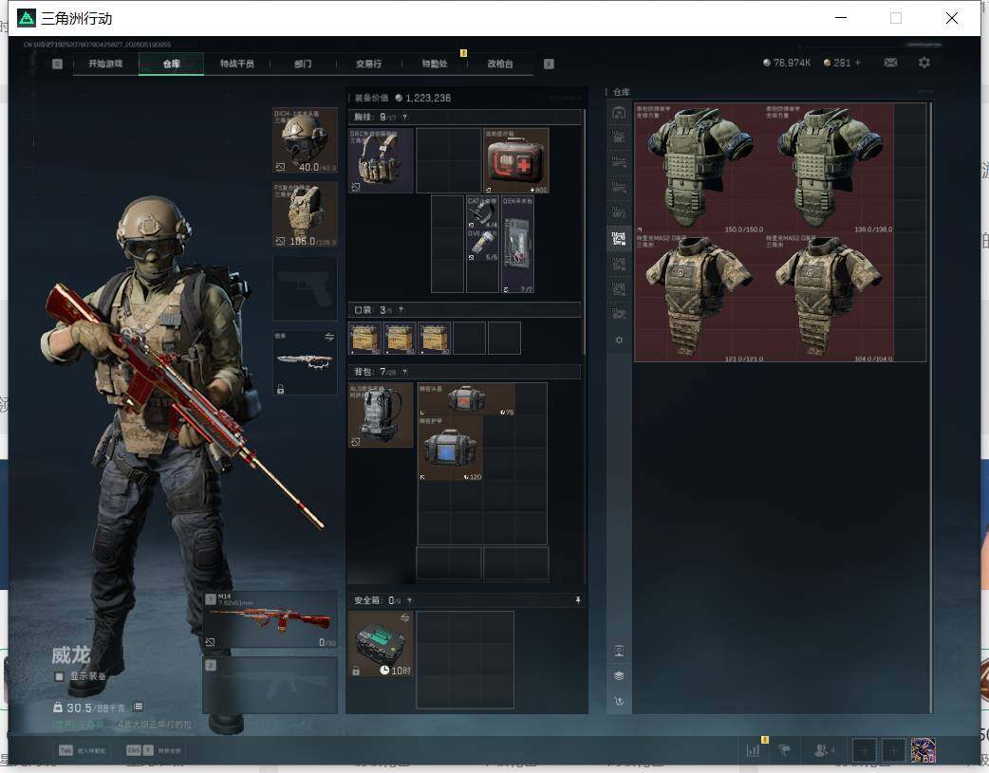Click the 胸挂 help question mark

coord(405,118)
